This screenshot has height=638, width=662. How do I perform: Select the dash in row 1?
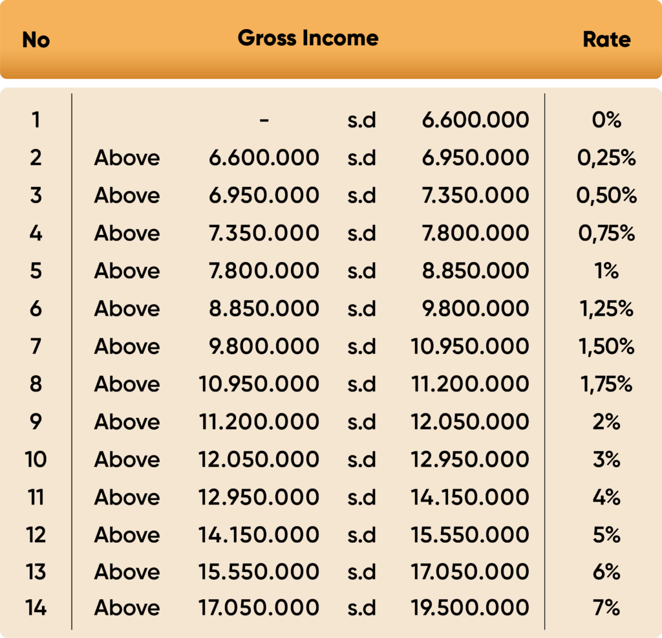[x=264, y=120]
